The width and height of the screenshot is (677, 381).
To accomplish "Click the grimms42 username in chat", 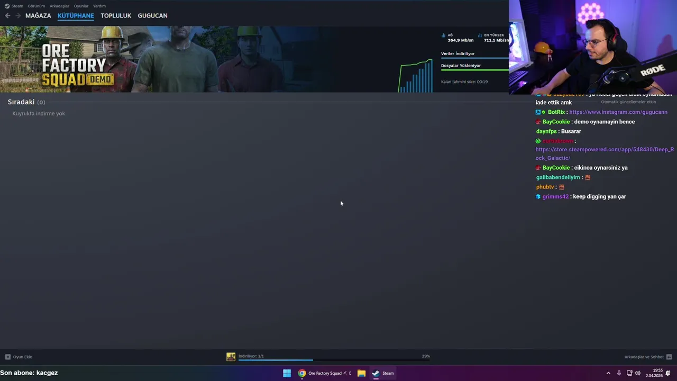I will pyautogui.click(x=555, y=197).
